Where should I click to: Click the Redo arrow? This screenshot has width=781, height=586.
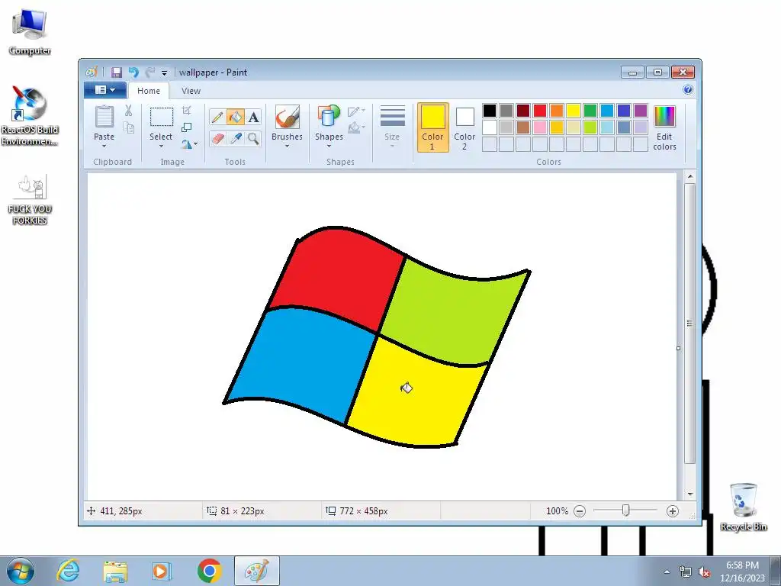tap(150, 72)
